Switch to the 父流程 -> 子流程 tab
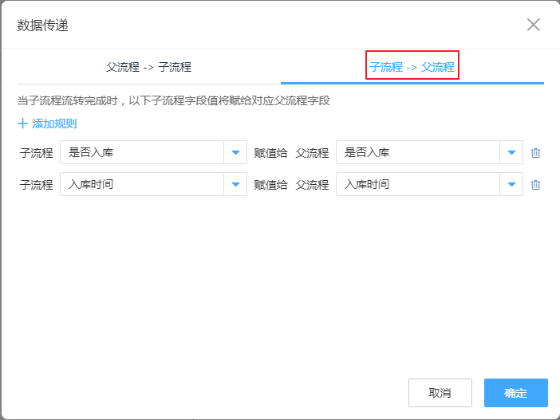The image size is (560, 420). click(x=148, y=67)
